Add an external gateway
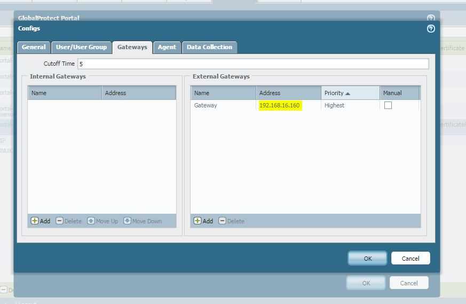The width and height of the screenshot is (466, 304). pos(203,221)
